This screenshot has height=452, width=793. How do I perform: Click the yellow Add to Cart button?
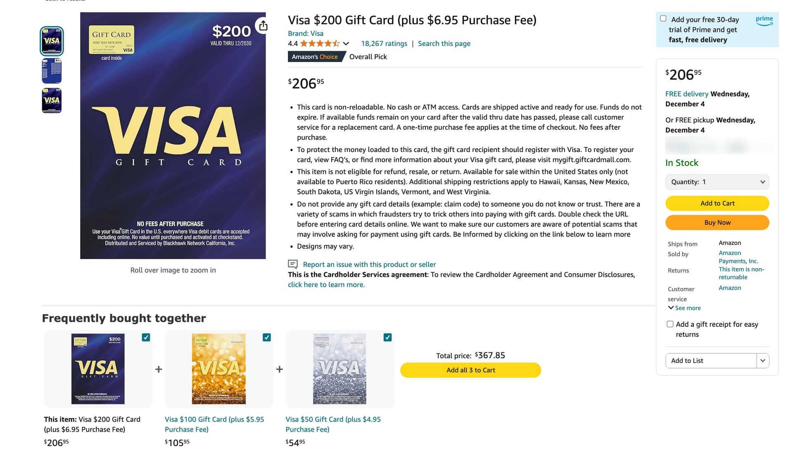coord(717,203)
